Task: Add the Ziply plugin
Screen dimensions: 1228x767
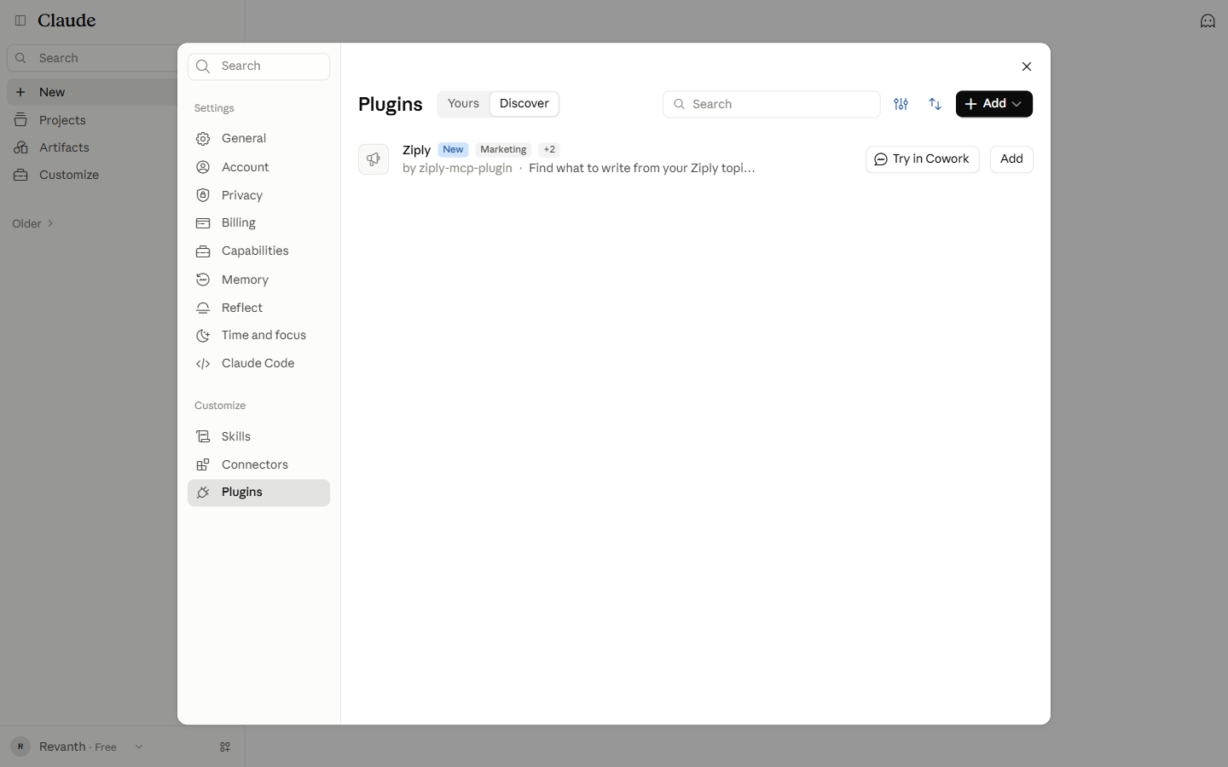Action: (x=1011, y=159)
